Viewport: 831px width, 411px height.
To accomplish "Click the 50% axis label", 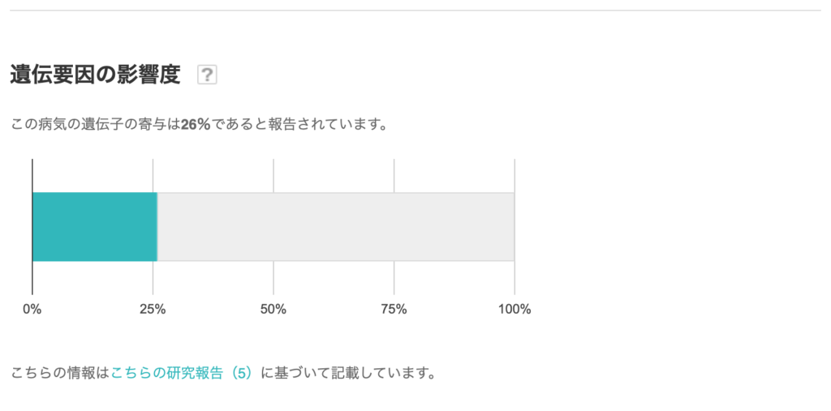I will point(273,310).
